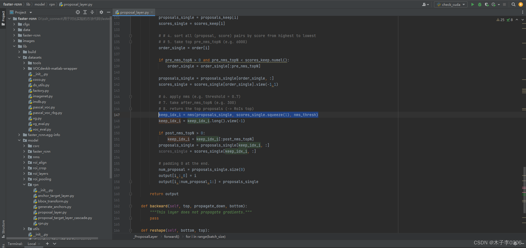This screenshot has width=526, height=248.
Task: Collapse all in Project panel
Action: [92, 12]
